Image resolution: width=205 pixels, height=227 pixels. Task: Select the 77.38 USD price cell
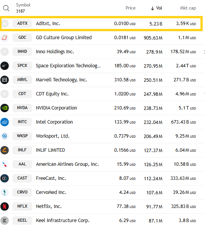coord(126,206)
